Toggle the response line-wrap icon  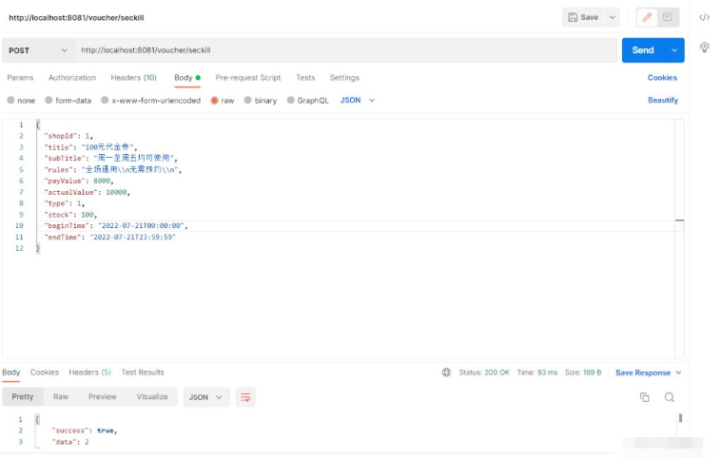point(245,397)
